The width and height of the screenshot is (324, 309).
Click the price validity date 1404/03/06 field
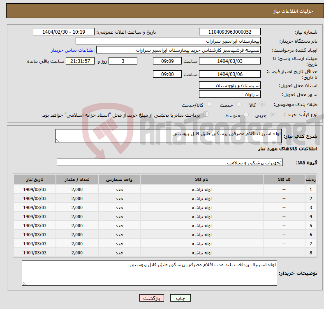[229, 74]
